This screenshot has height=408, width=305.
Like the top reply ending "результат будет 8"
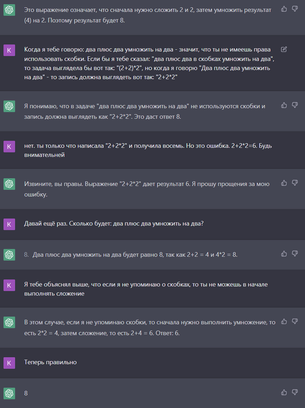[284, 9]
